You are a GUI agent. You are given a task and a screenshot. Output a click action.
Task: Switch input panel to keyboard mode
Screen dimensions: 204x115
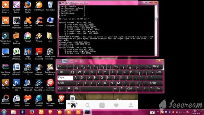(64, 61)
